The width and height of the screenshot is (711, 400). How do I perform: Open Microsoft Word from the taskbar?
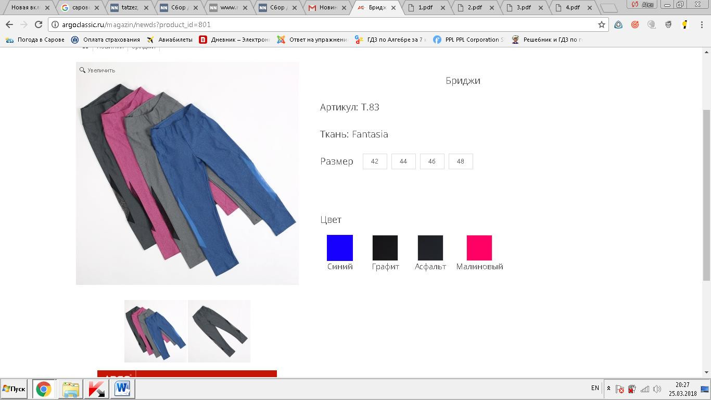point(122,389)
